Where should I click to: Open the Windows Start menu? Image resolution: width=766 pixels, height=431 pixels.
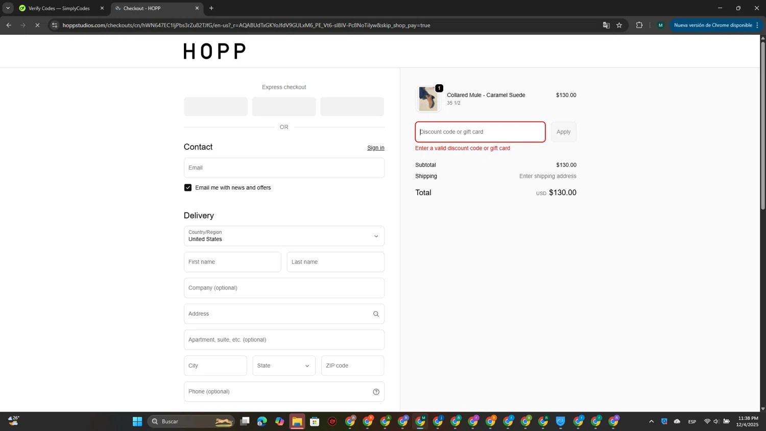137,421
